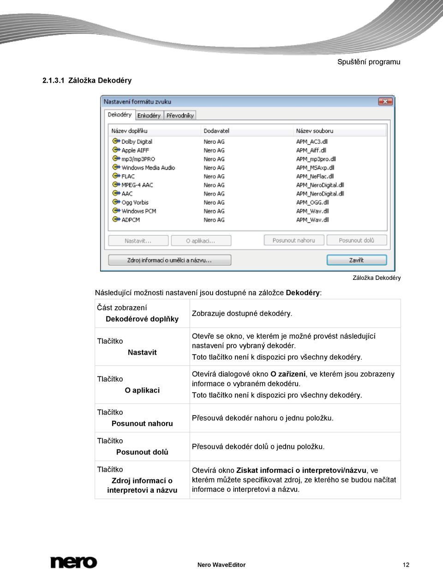Select the FLAC row name
443x569 pixels.
point(128,176)
